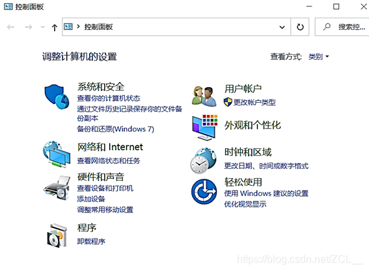Screen dimensions: 369x271
Task: Click the shield icon beside 更改帐户类型
Action: (x=228, y=102)
